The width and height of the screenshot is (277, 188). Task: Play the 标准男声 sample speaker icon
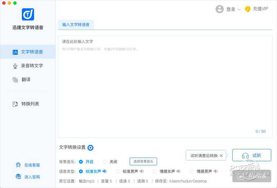click(x=142, y=171)
